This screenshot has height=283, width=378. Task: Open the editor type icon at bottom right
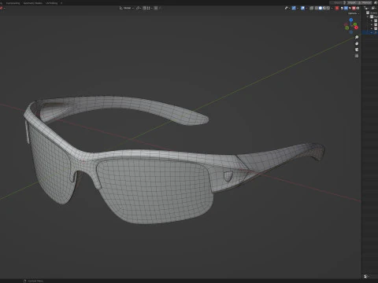[x=366, y=276]
